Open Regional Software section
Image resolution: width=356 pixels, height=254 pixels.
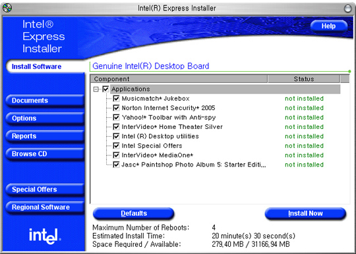45,207
